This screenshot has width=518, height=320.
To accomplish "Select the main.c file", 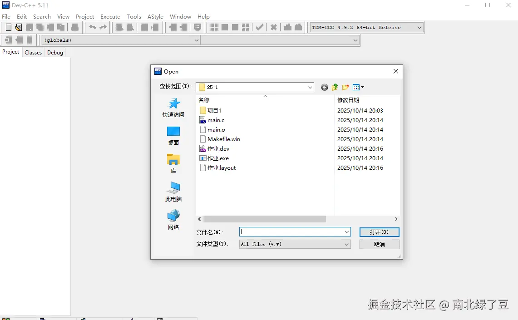I will coord(212,120).
